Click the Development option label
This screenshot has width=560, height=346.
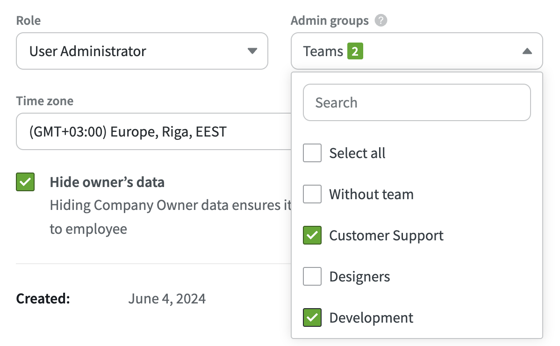(x=371, y=317)
